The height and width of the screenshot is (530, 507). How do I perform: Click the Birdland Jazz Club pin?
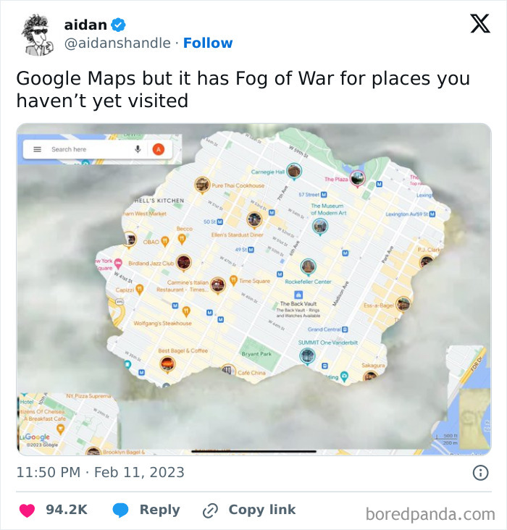point(184,261)
